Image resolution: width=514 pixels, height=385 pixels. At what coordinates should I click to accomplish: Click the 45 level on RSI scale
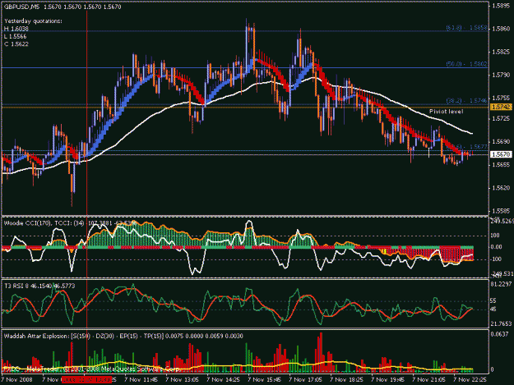(493, 309)
